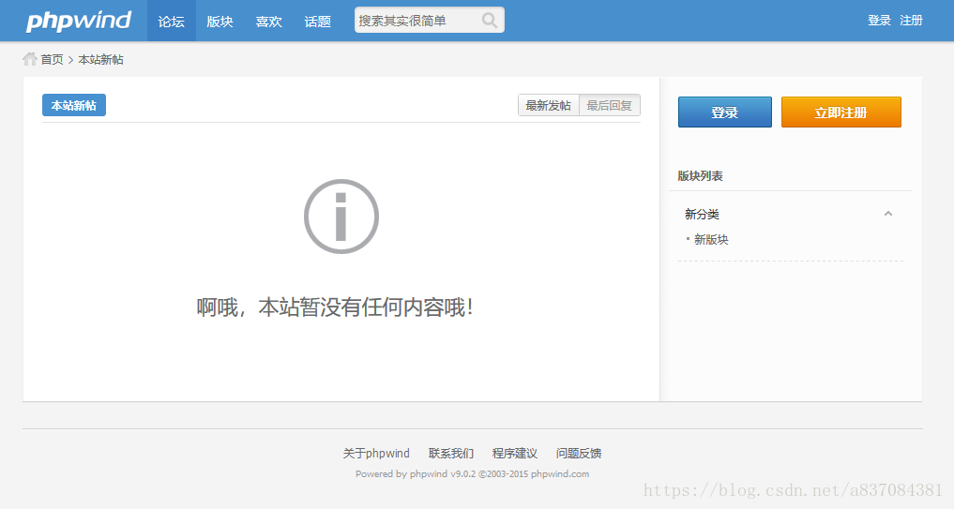Click the search magnifier icon
The width and height of the screenshot is (954, 509).
pos(489,21)
